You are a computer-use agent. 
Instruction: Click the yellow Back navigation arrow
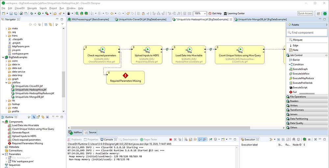click(x=112, y=14)
